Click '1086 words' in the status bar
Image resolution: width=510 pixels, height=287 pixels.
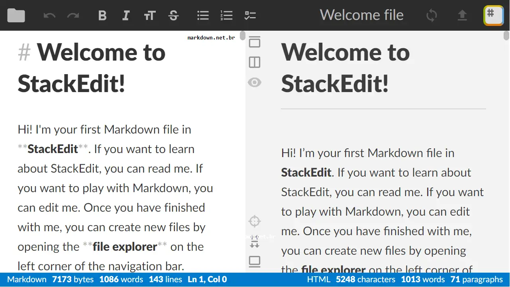(121, 279)
